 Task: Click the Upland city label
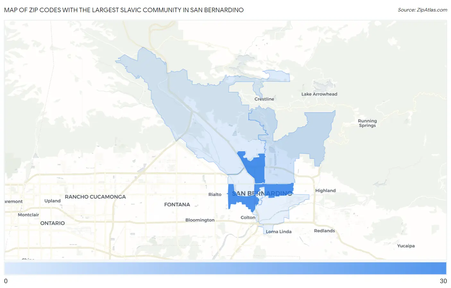52,201
